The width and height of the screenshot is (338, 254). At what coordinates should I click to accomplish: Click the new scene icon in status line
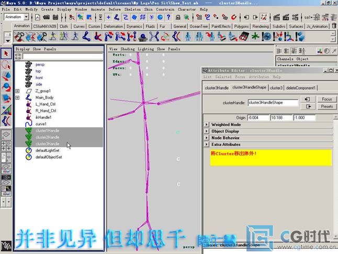(38, 17)
